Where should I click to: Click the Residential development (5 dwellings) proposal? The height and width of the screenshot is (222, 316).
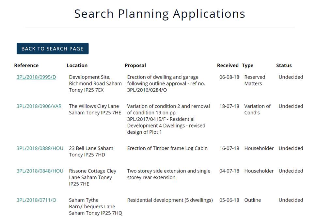pyautogui.click(x=170, y=200)
